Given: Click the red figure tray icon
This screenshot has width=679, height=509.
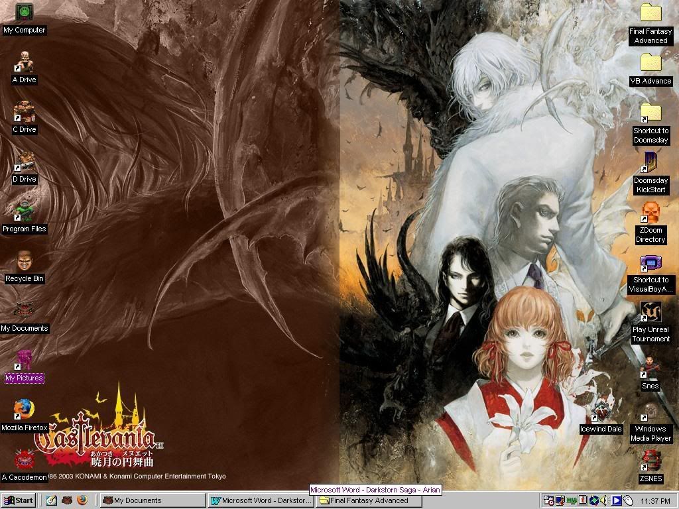Looking at the screenshot, I should point(582,501).
